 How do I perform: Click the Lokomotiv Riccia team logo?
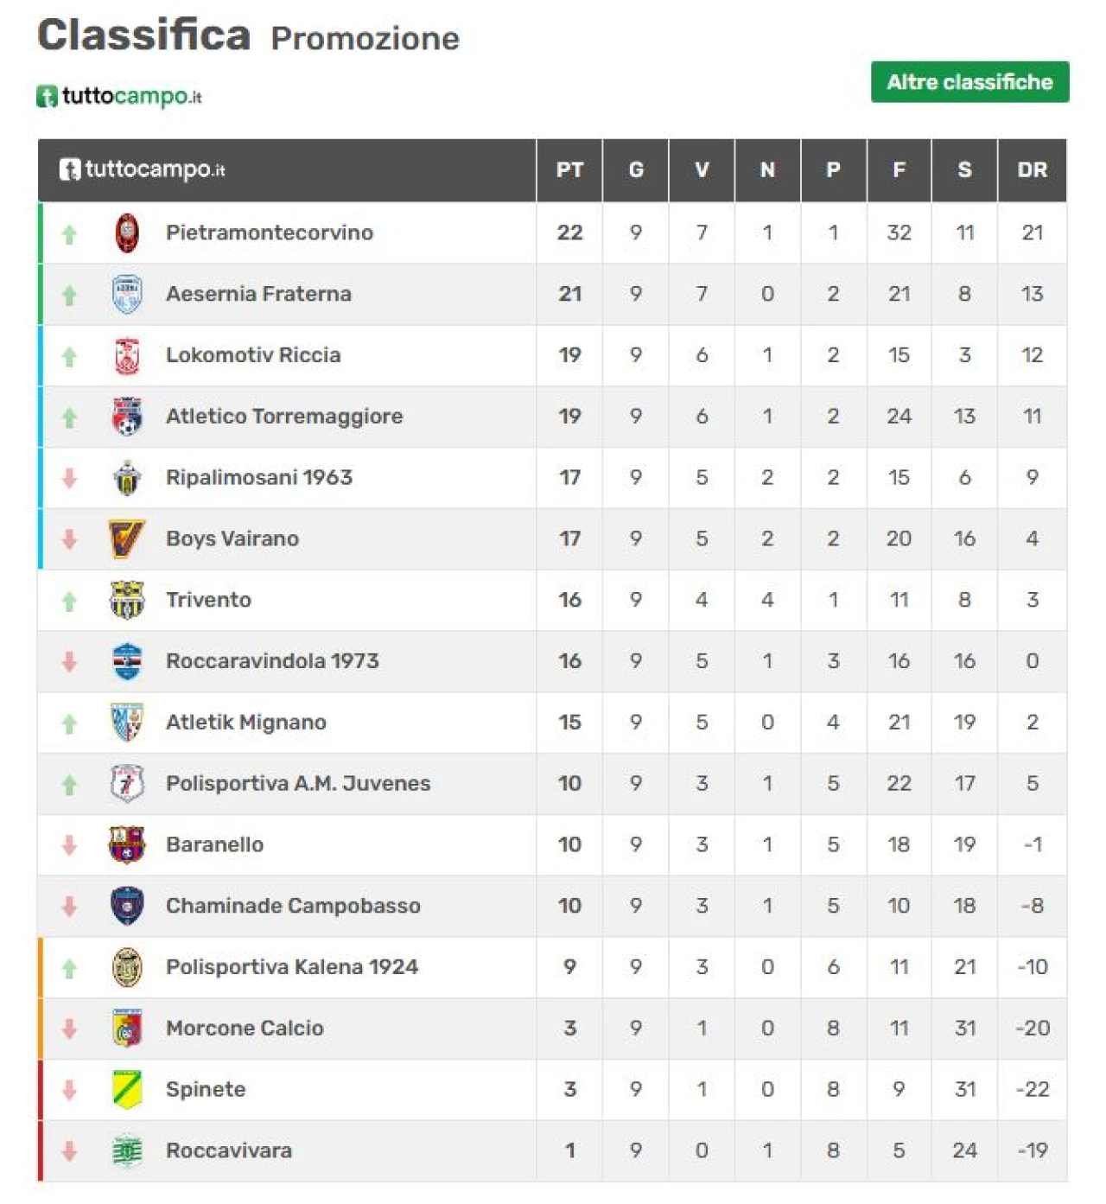[127, 355]
